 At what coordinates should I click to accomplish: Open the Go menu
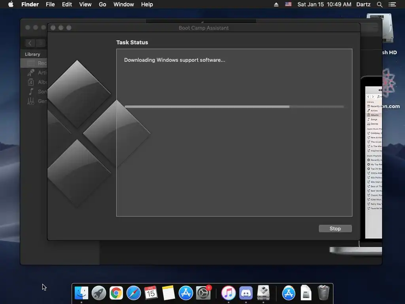coord(102,4)
